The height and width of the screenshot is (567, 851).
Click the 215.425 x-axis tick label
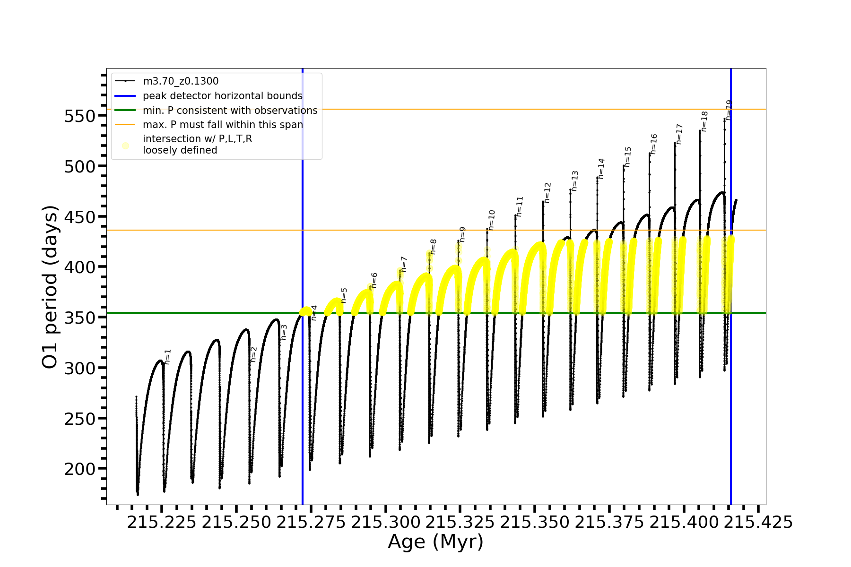[x=758, y=522]
